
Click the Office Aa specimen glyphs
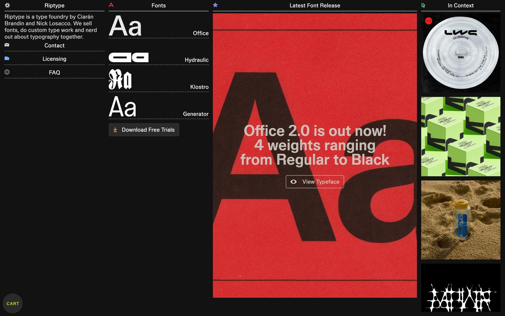pyautogui.click(x=125, y=26)
